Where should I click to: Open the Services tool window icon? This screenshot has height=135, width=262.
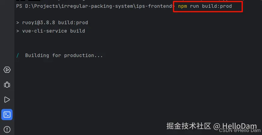coord(7,70)
